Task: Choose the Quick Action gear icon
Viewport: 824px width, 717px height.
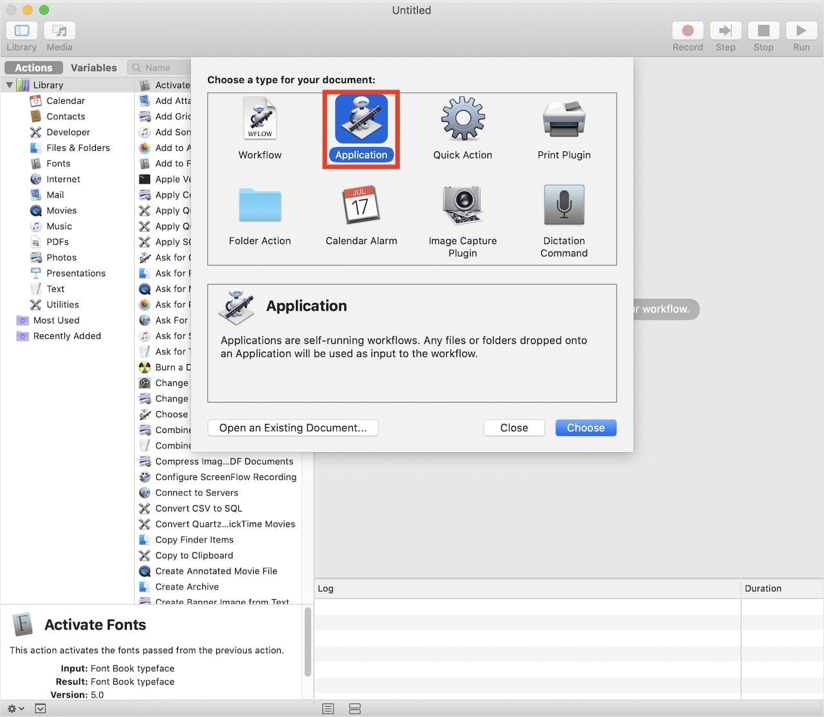Action: [x=462, y=119]
